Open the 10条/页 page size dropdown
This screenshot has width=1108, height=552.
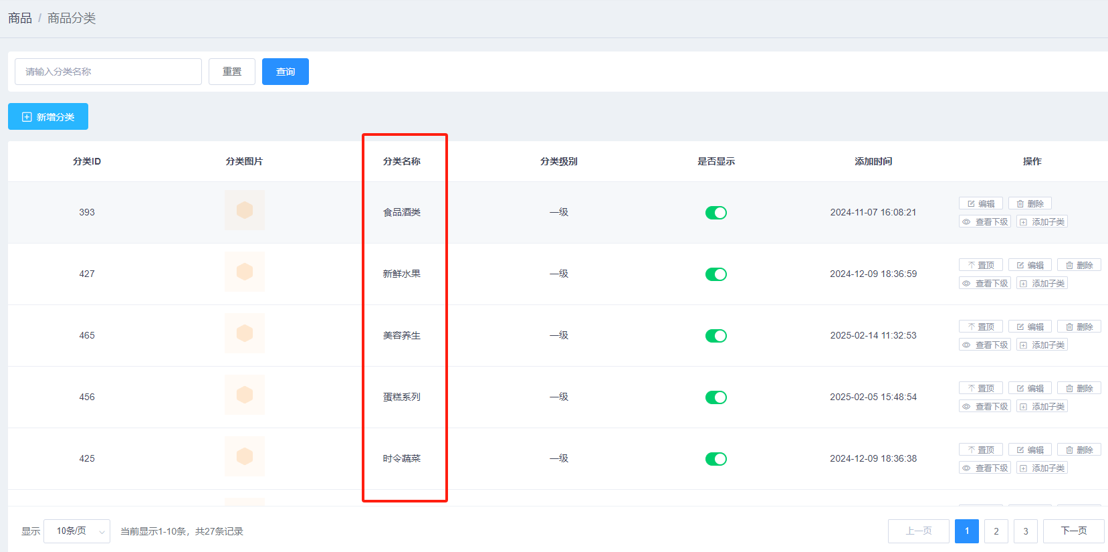77,531
